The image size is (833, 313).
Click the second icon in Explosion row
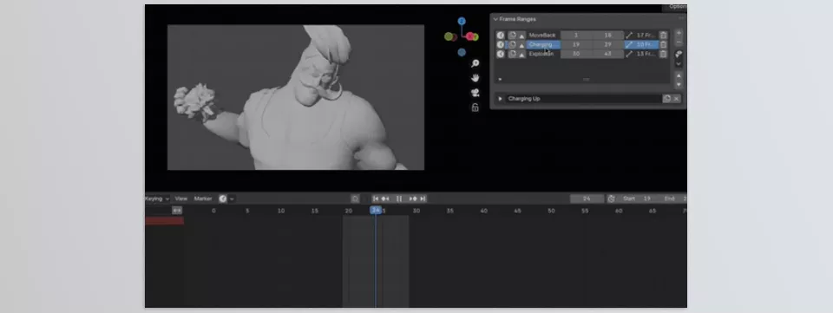512,54
